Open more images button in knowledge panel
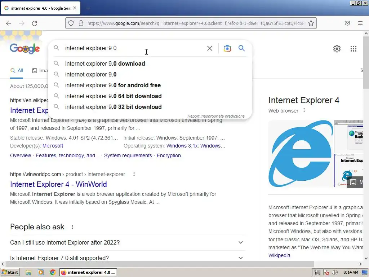The image size is (369, 277). [355, 182]
